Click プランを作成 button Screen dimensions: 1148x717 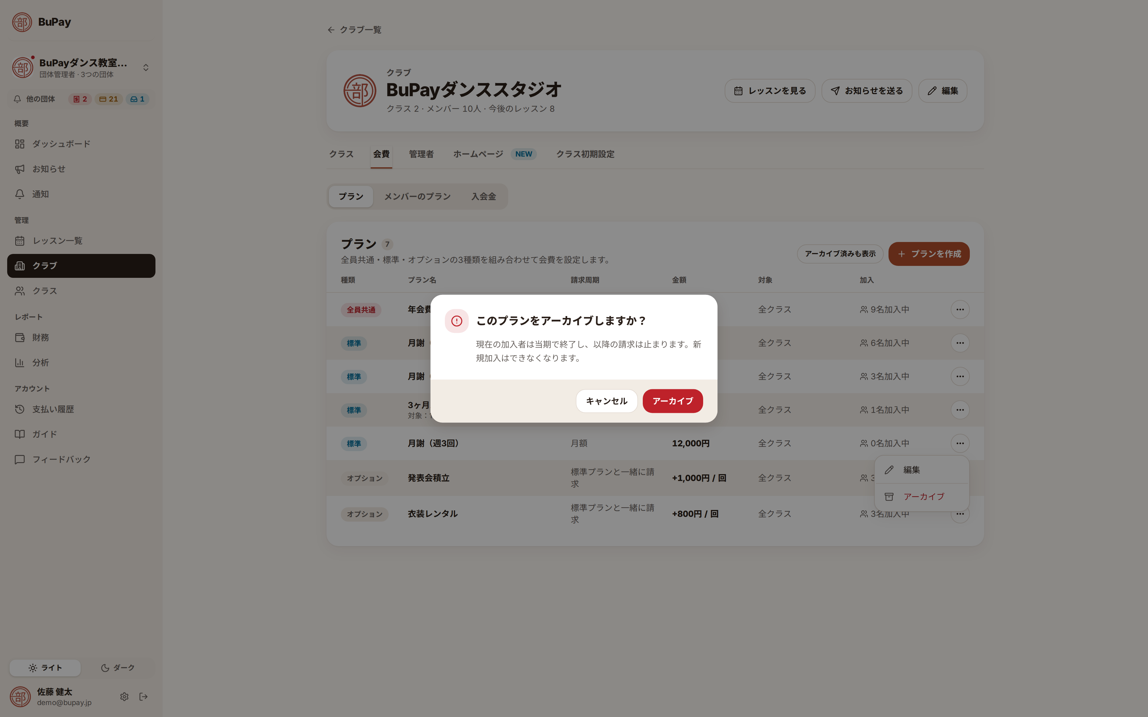928,254
